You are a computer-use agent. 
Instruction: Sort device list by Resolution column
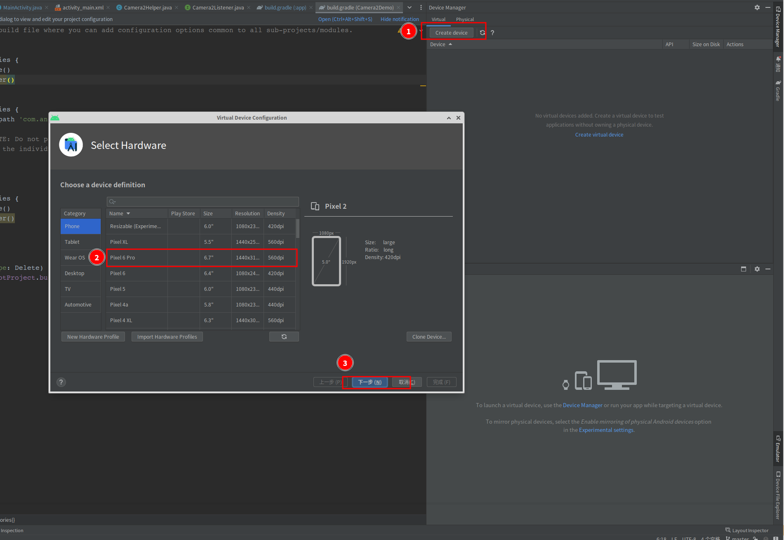coord(247,213)
